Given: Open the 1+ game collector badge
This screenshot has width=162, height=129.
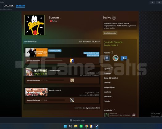Looking at the screenshot, I should [x=124, y=58].
